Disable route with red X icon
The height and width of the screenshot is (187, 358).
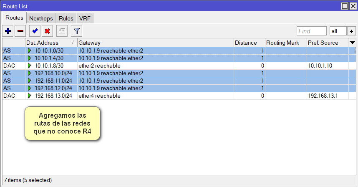pyautogui.click(x=48, y=31)
